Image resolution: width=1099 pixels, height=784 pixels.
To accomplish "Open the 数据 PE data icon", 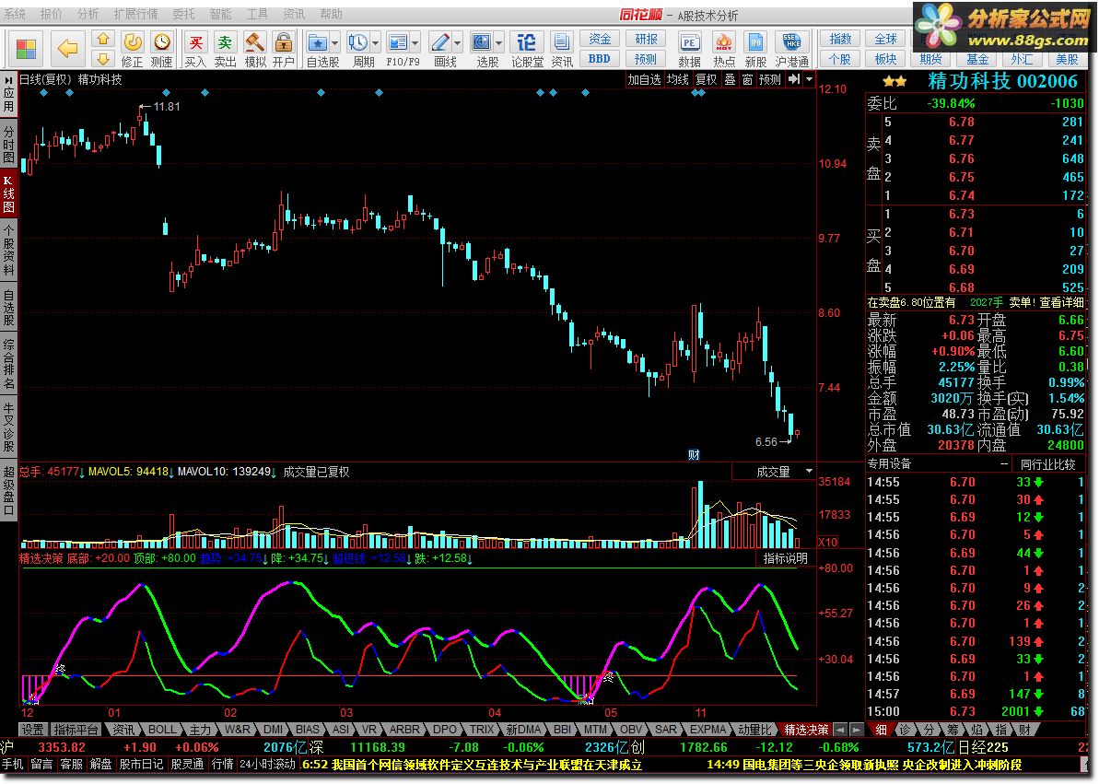I will pyautogui.click(x=690, y=49).
